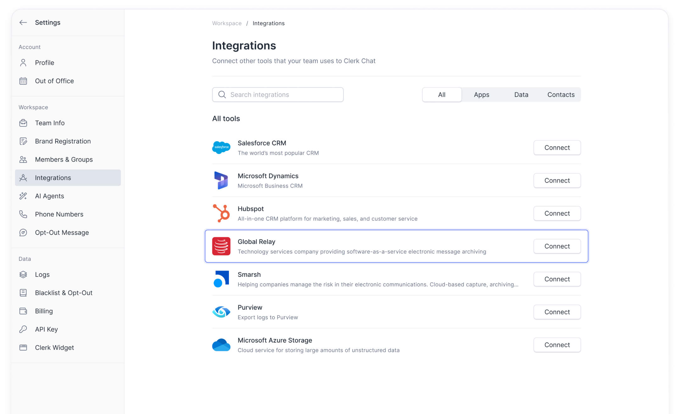
Task: Switch to the Contacts filter tab
Action: tap(561, 95)
